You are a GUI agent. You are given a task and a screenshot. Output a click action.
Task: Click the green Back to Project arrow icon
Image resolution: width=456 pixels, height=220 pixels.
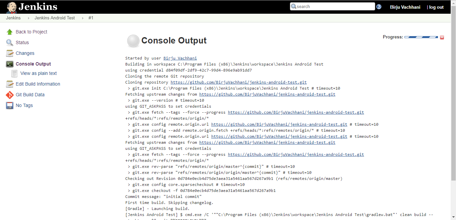[9, 31]
